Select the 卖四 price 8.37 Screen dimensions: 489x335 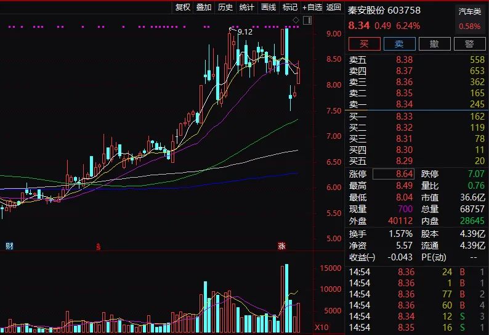(404, 71)
